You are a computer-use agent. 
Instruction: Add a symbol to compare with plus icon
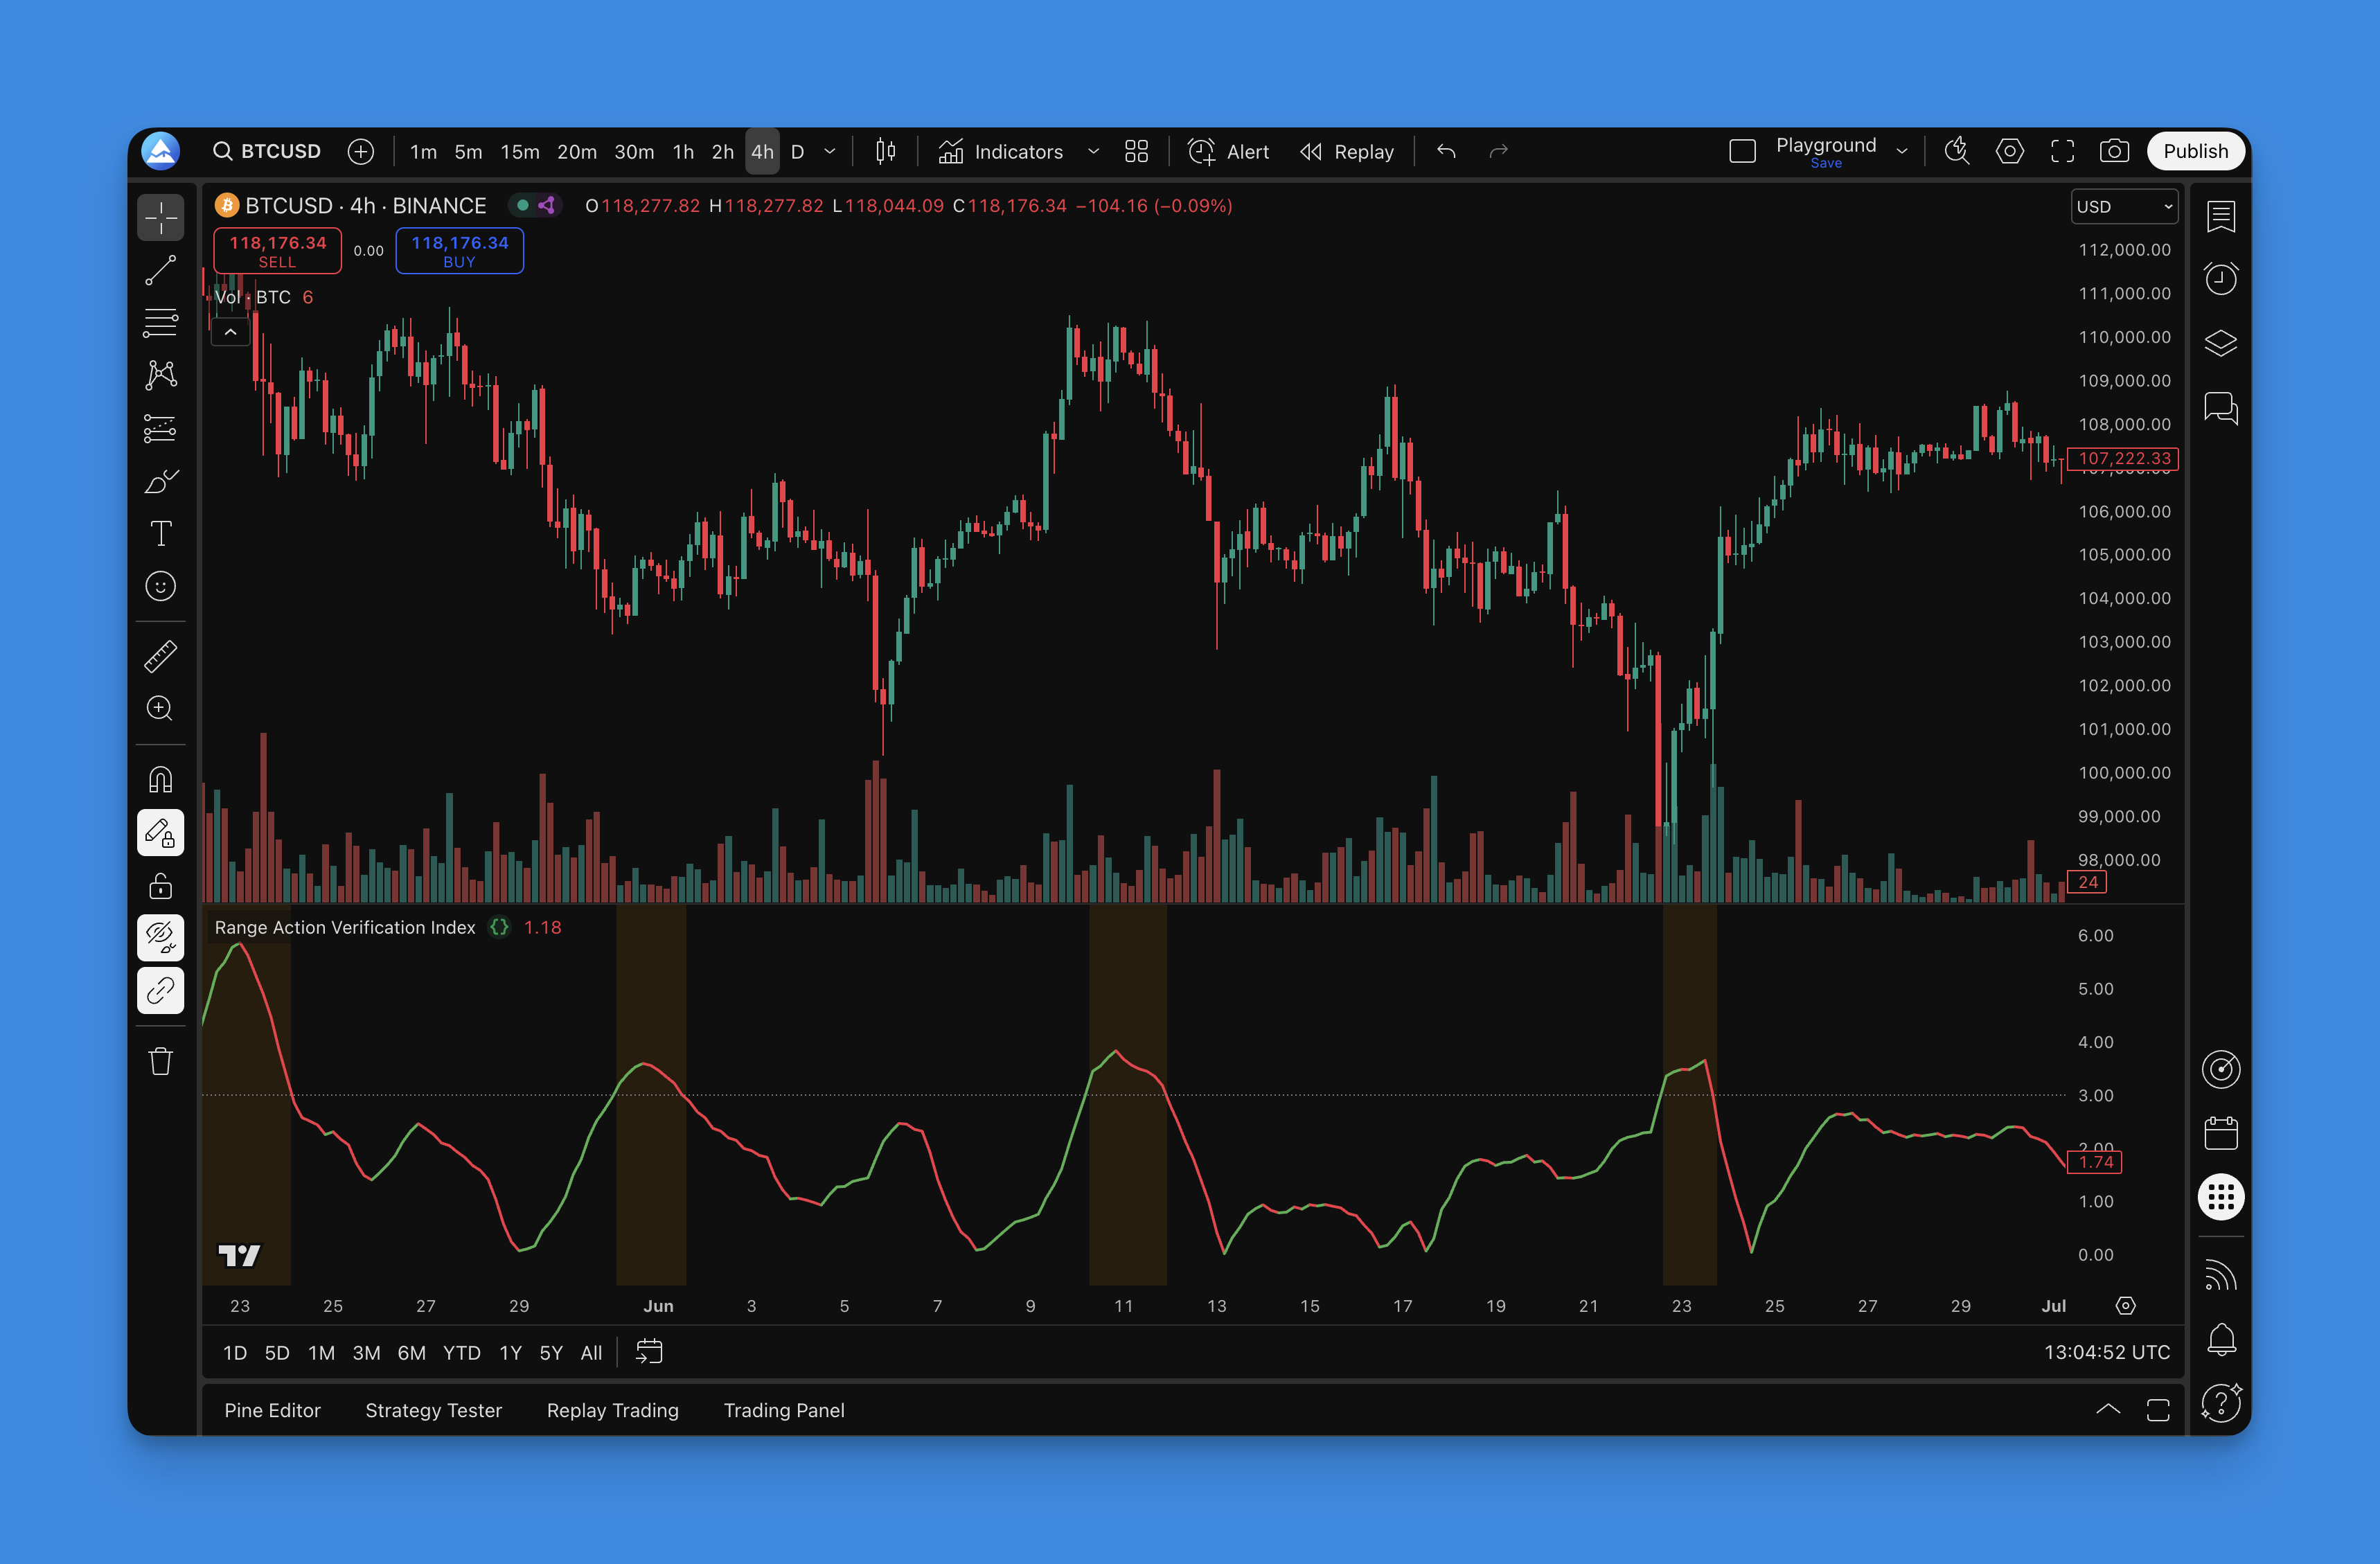tap(361, 151)
